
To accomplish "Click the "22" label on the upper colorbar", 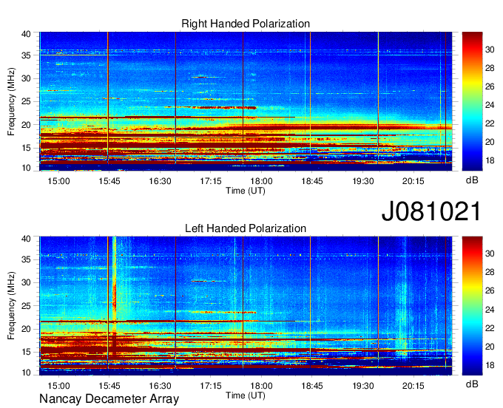I will pos(490,123).
